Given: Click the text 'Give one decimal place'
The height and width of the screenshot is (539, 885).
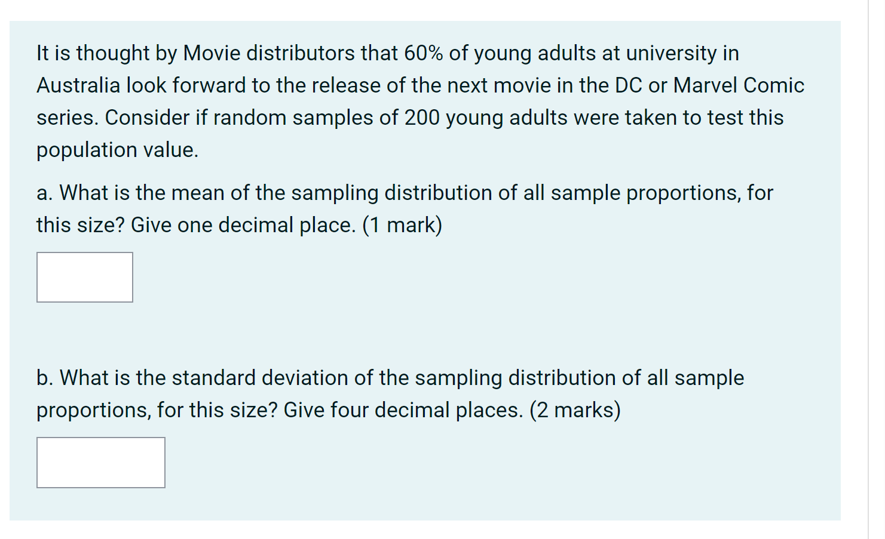Looking at the screenshot, I should [242, 224].
